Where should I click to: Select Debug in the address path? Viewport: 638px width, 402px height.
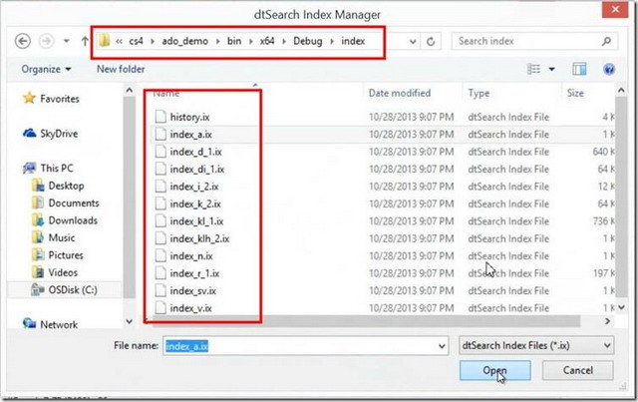(x=308, y=41)
